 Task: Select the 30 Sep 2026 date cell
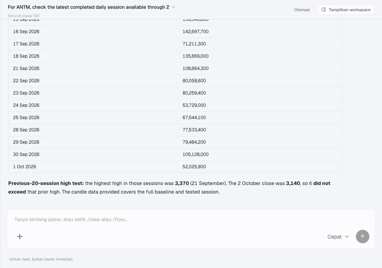tap(26, 154)
